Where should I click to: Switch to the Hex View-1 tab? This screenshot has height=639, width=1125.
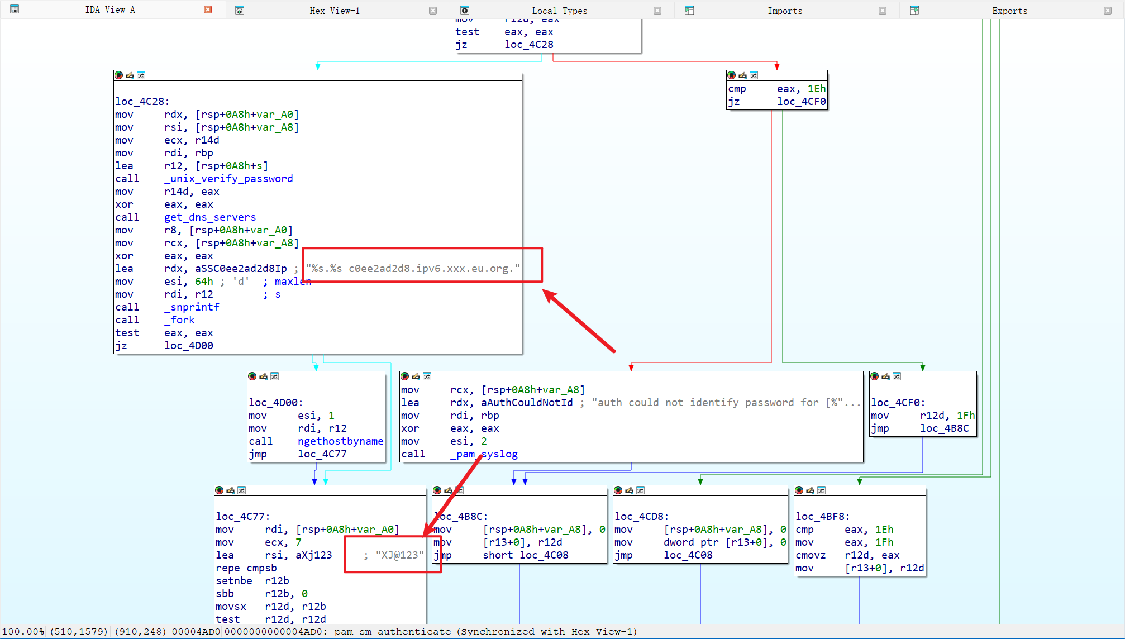coord(334,11)
